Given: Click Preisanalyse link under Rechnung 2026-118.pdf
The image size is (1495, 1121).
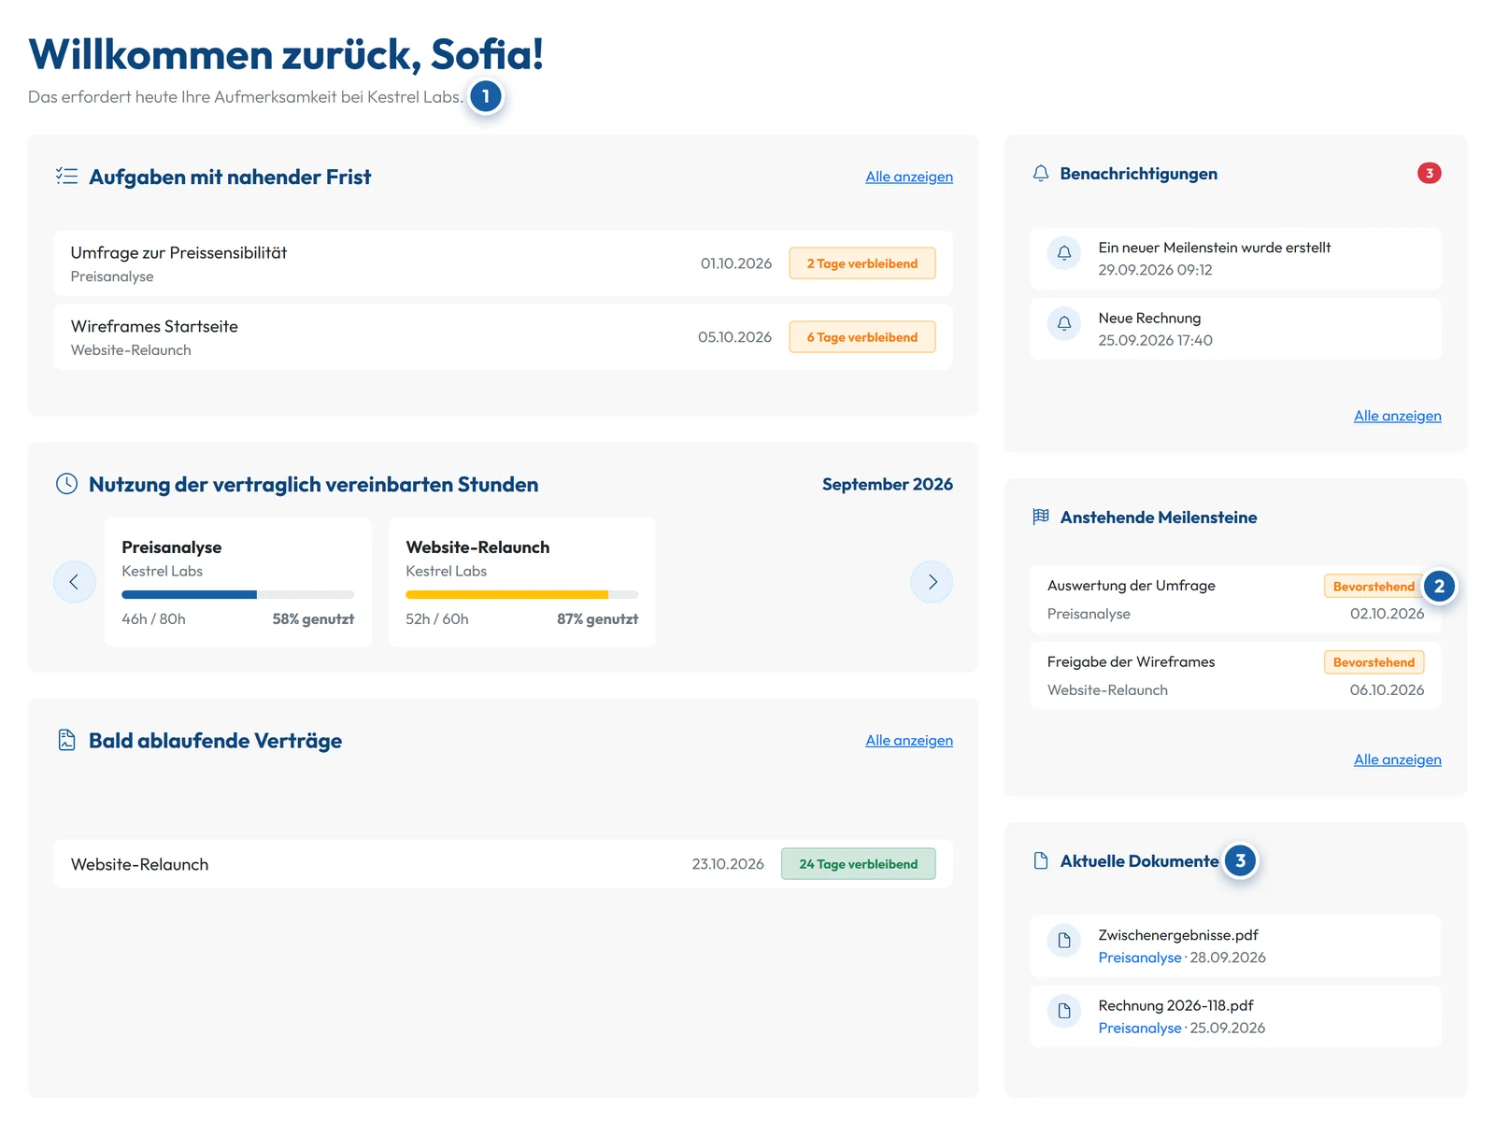Looking at the screenshot, I should [x=1140, y=1028].
